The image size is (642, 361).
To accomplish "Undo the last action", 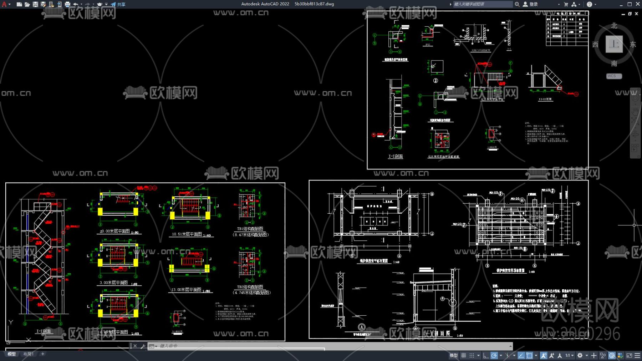I will [x=76, y=4].
